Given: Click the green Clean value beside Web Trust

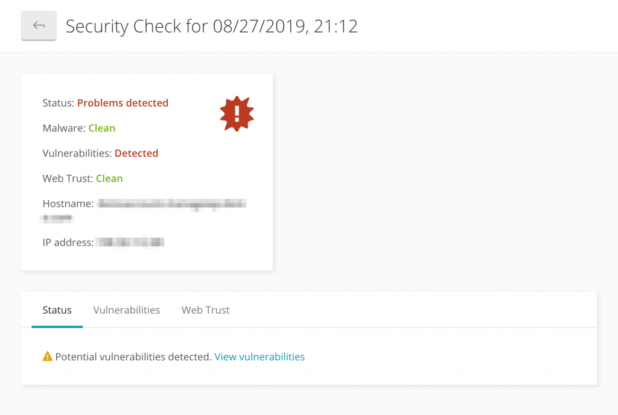Looking at the screenshot, I should (109, 179).
